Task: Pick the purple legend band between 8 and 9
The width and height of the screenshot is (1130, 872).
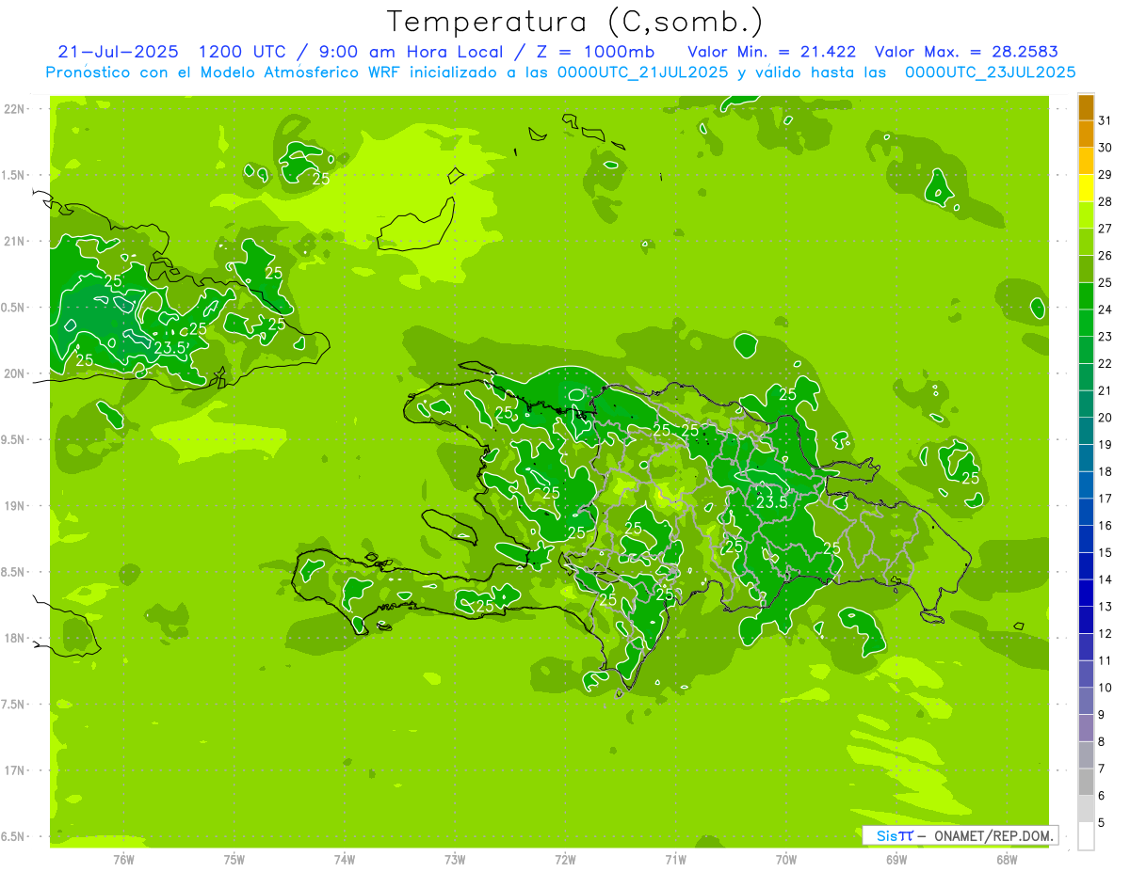Action: [1086, 728]
